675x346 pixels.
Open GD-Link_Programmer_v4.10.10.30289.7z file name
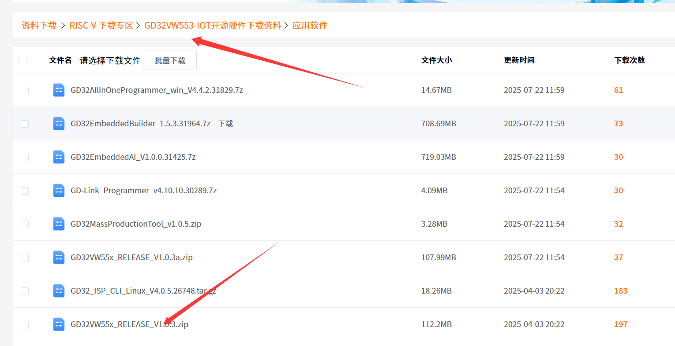click(x=143, y=191)
